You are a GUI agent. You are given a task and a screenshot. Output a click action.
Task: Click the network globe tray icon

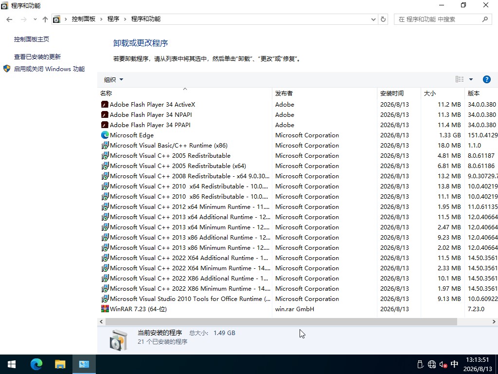[432, 364]
